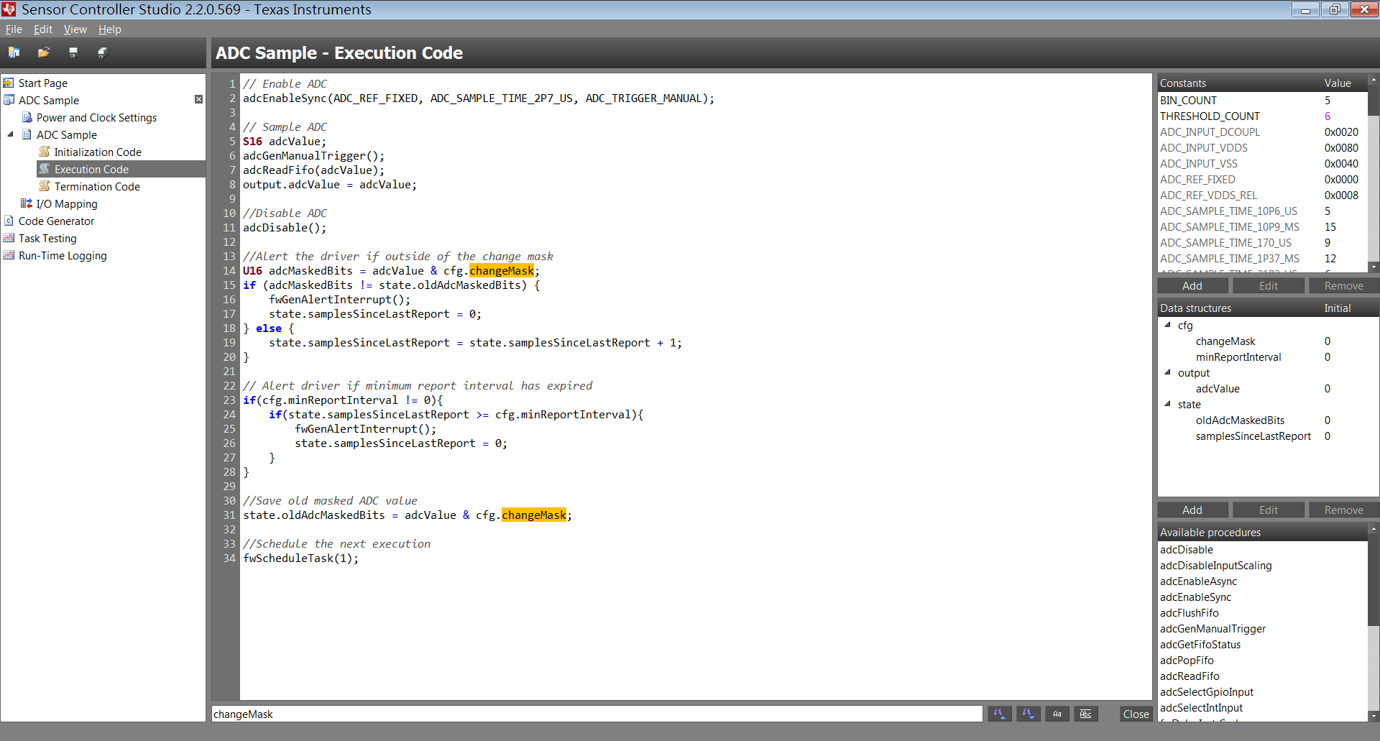Collapse the cfg data structure

(x=1168, y=325)
